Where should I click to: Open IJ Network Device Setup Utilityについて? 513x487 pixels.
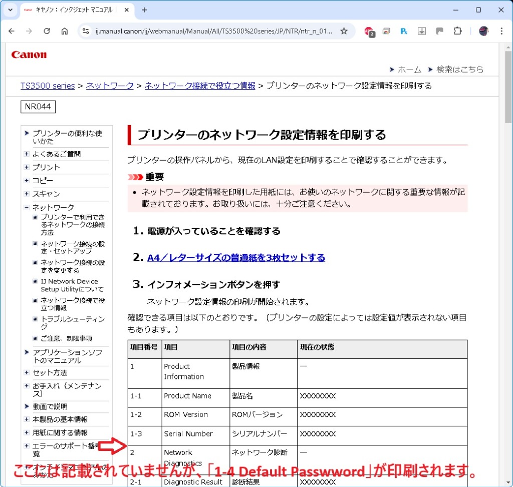[x=72, y=285]
